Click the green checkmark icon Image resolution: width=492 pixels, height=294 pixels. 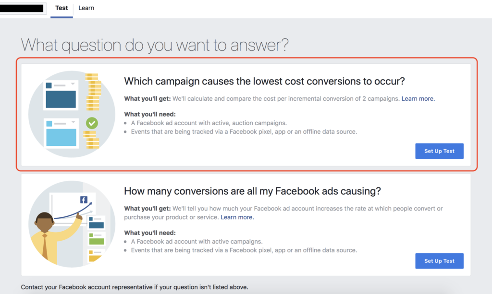[x=92, y=123]
